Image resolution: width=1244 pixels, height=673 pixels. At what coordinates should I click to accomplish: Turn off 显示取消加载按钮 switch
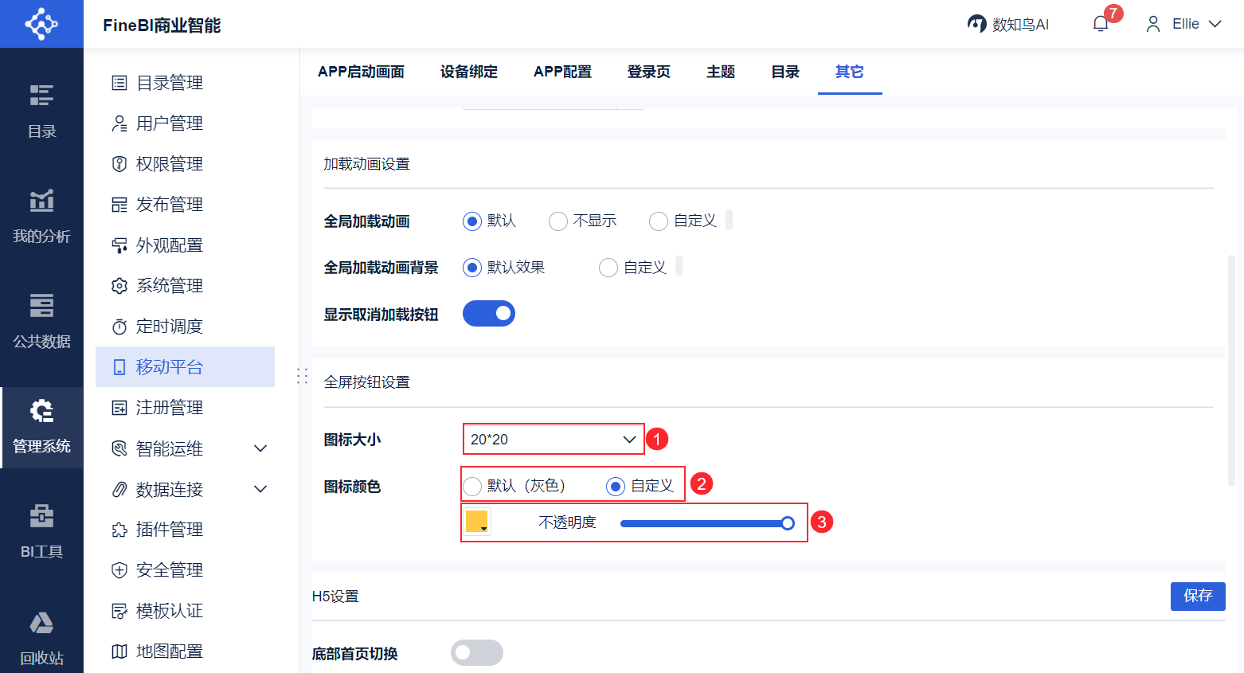(489, 314)
